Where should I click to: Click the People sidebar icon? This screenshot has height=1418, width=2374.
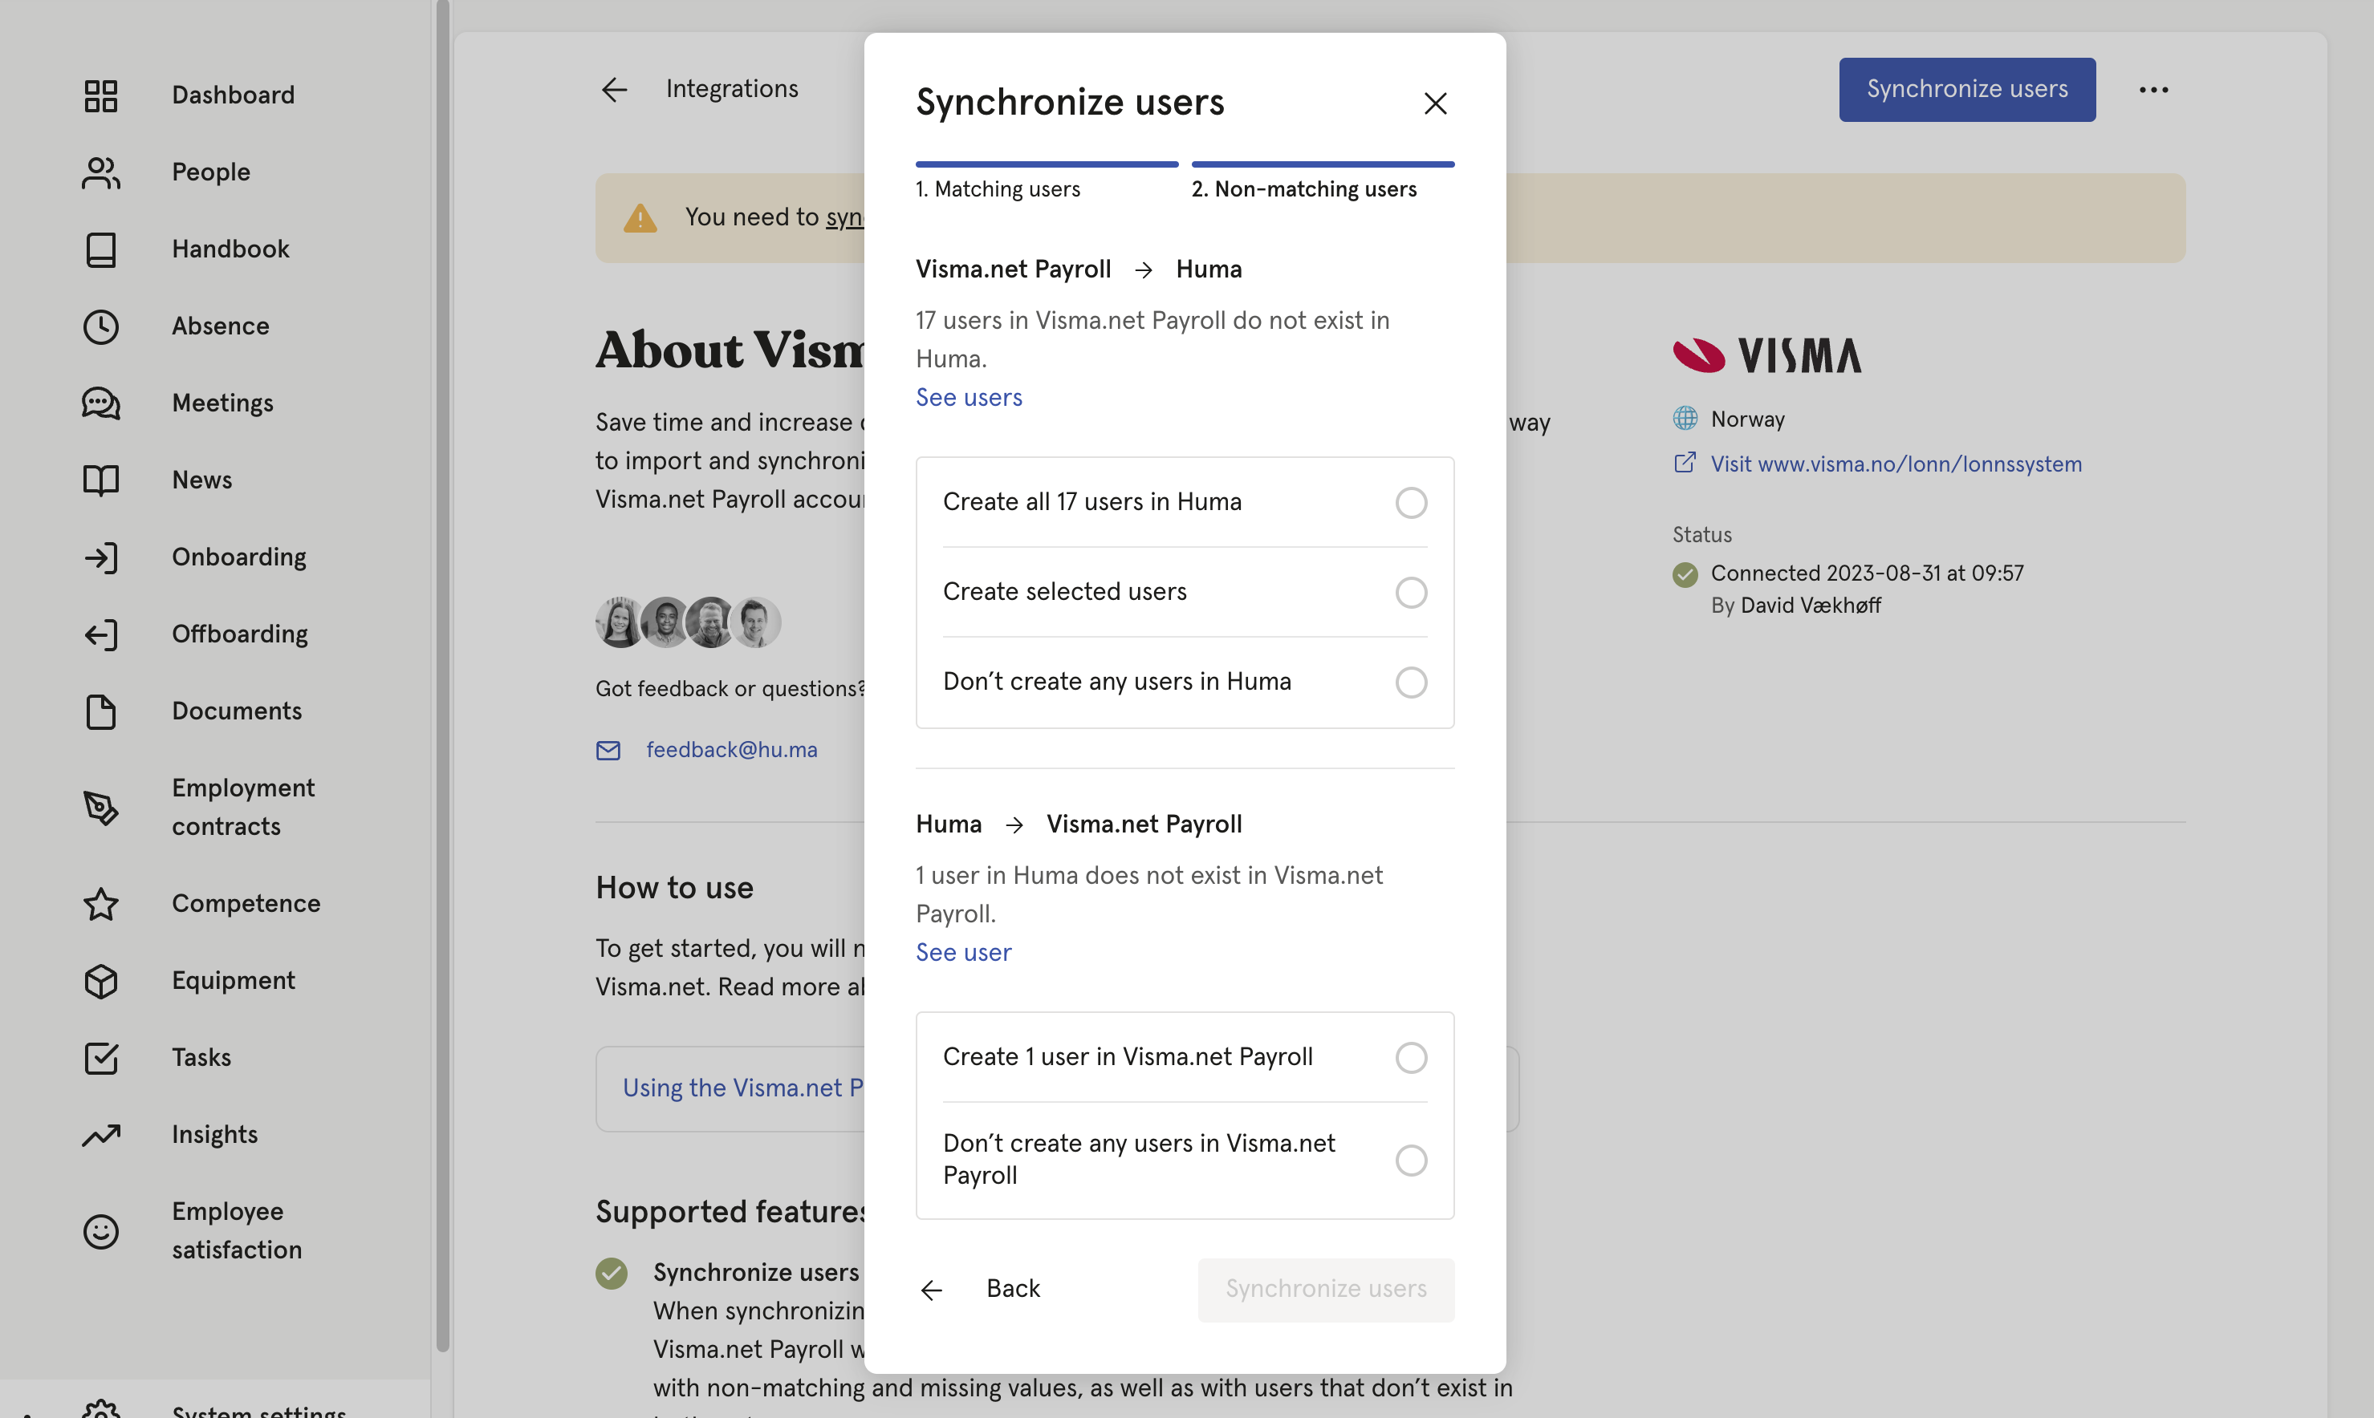(x=100, y=173)
